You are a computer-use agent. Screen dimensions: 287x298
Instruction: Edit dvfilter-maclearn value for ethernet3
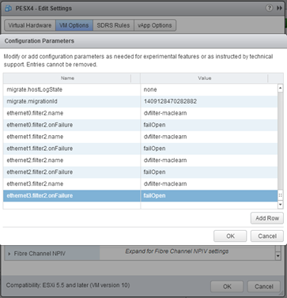click(209, 184)
